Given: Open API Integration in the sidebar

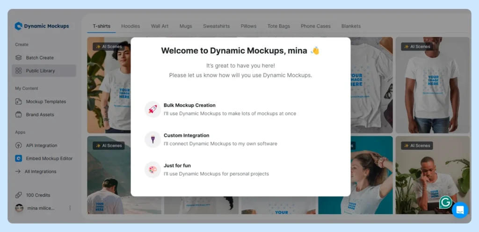Looking at the screenshot, I should (x=44, y=146).
